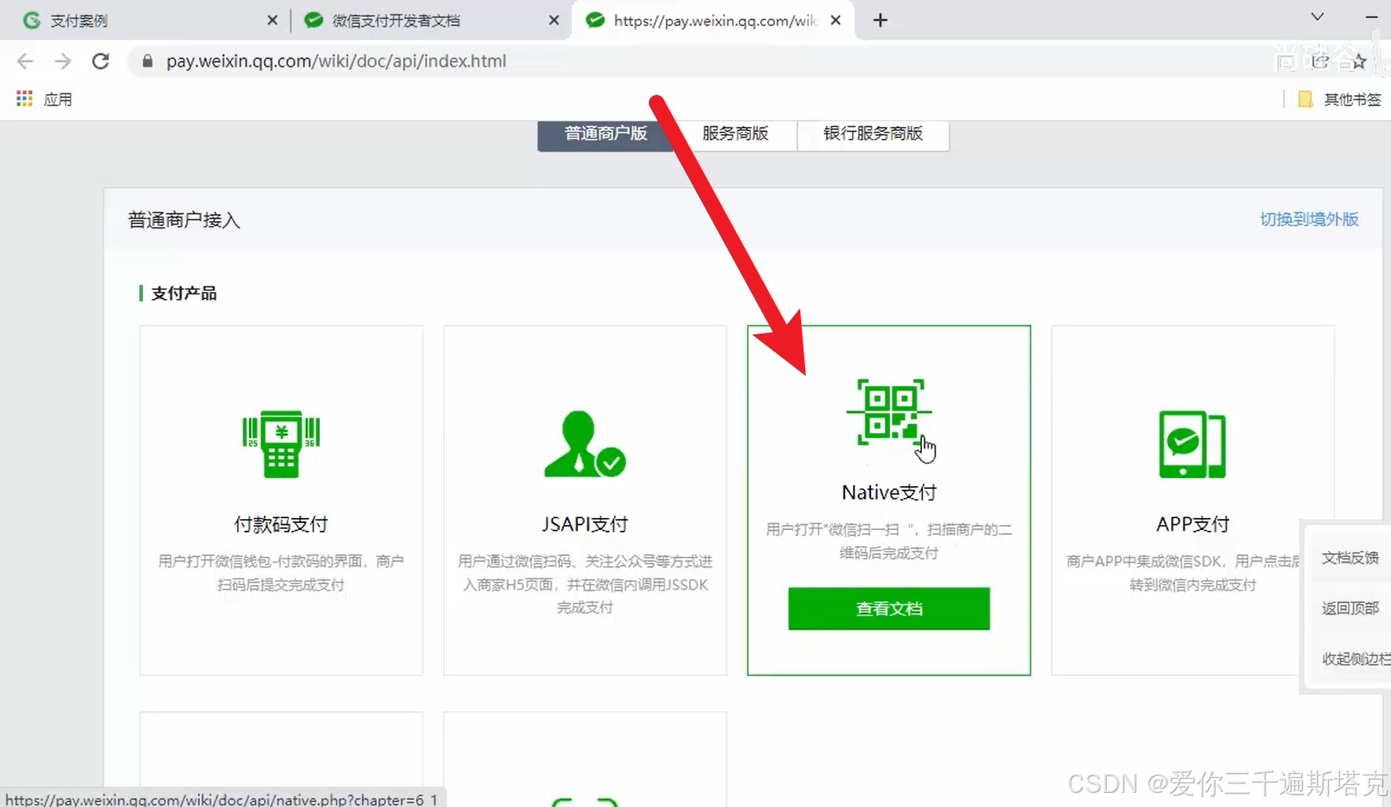Click the lock icon in address bar

pos(147,61)
